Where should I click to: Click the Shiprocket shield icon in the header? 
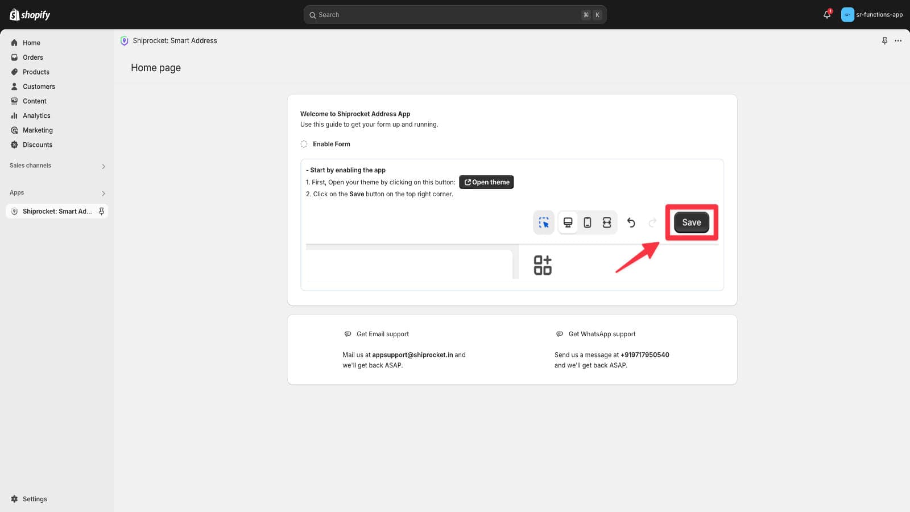[125, 41]
